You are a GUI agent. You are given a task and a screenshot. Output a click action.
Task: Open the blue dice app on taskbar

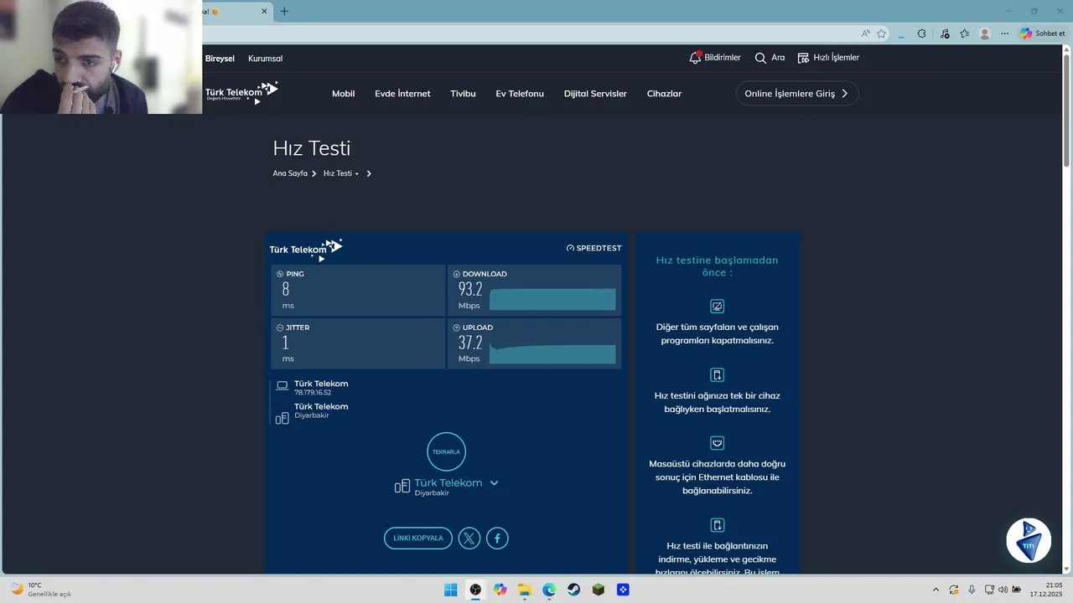[623, 590]
